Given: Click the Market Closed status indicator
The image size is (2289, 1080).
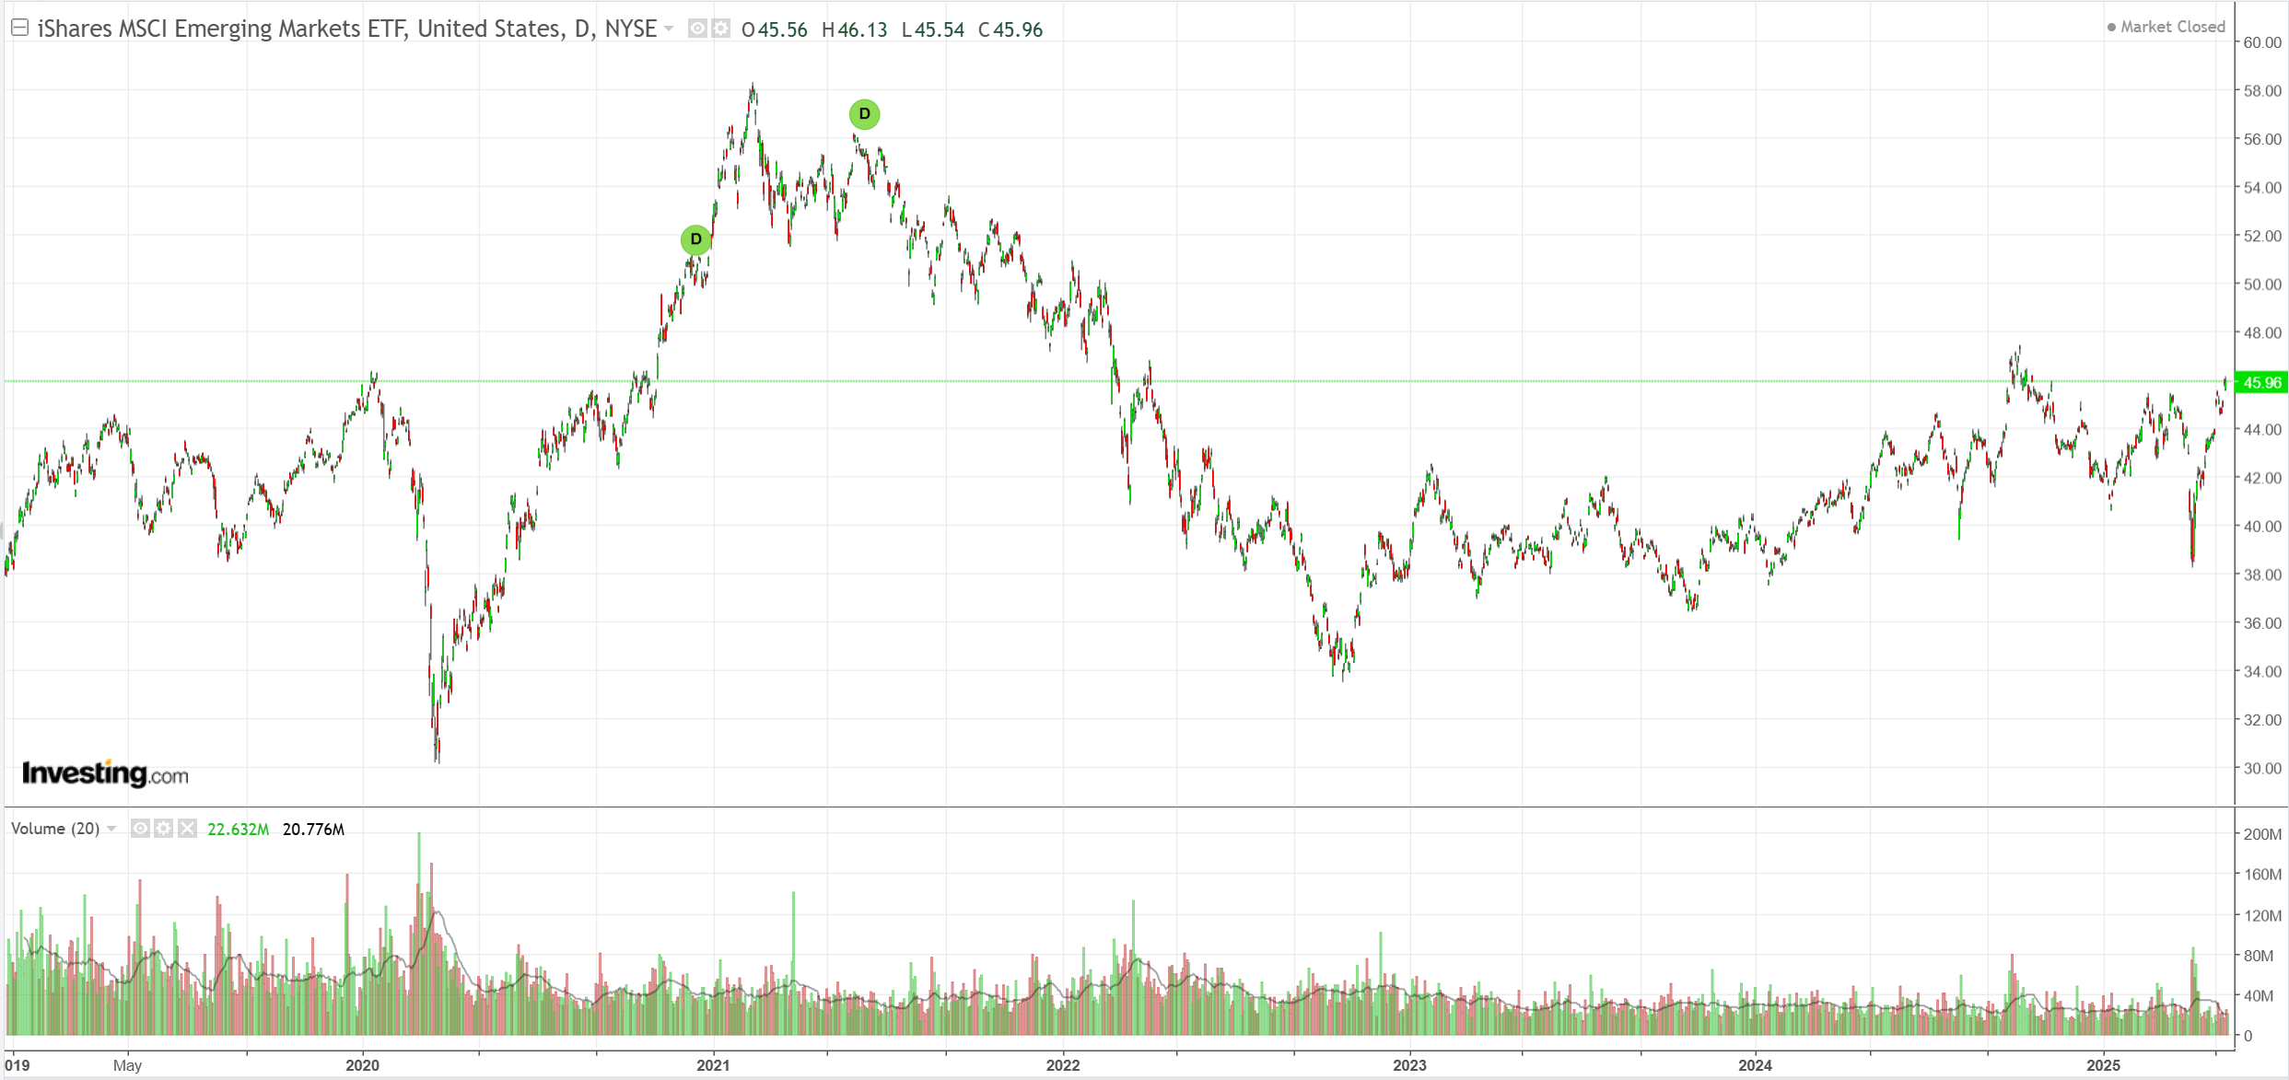Looking at the screenshot, I should click(x=2166, y=27).
